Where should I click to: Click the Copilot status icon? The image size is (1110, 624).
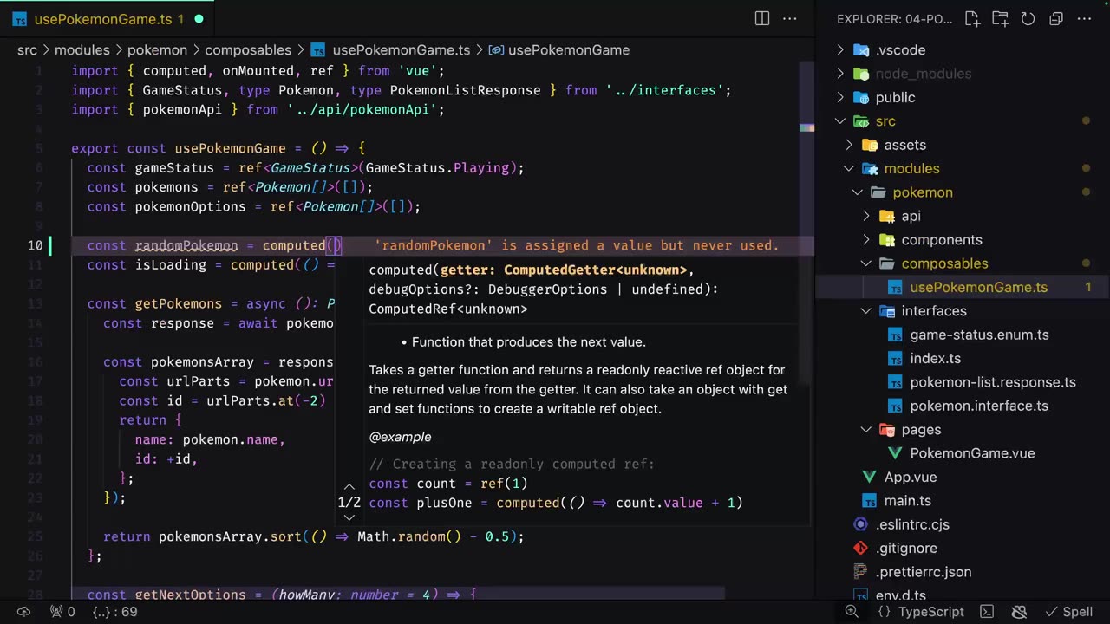tap(1020, 612)
